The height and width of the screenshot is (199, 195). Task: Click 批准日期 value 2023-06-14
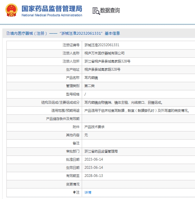94,159
